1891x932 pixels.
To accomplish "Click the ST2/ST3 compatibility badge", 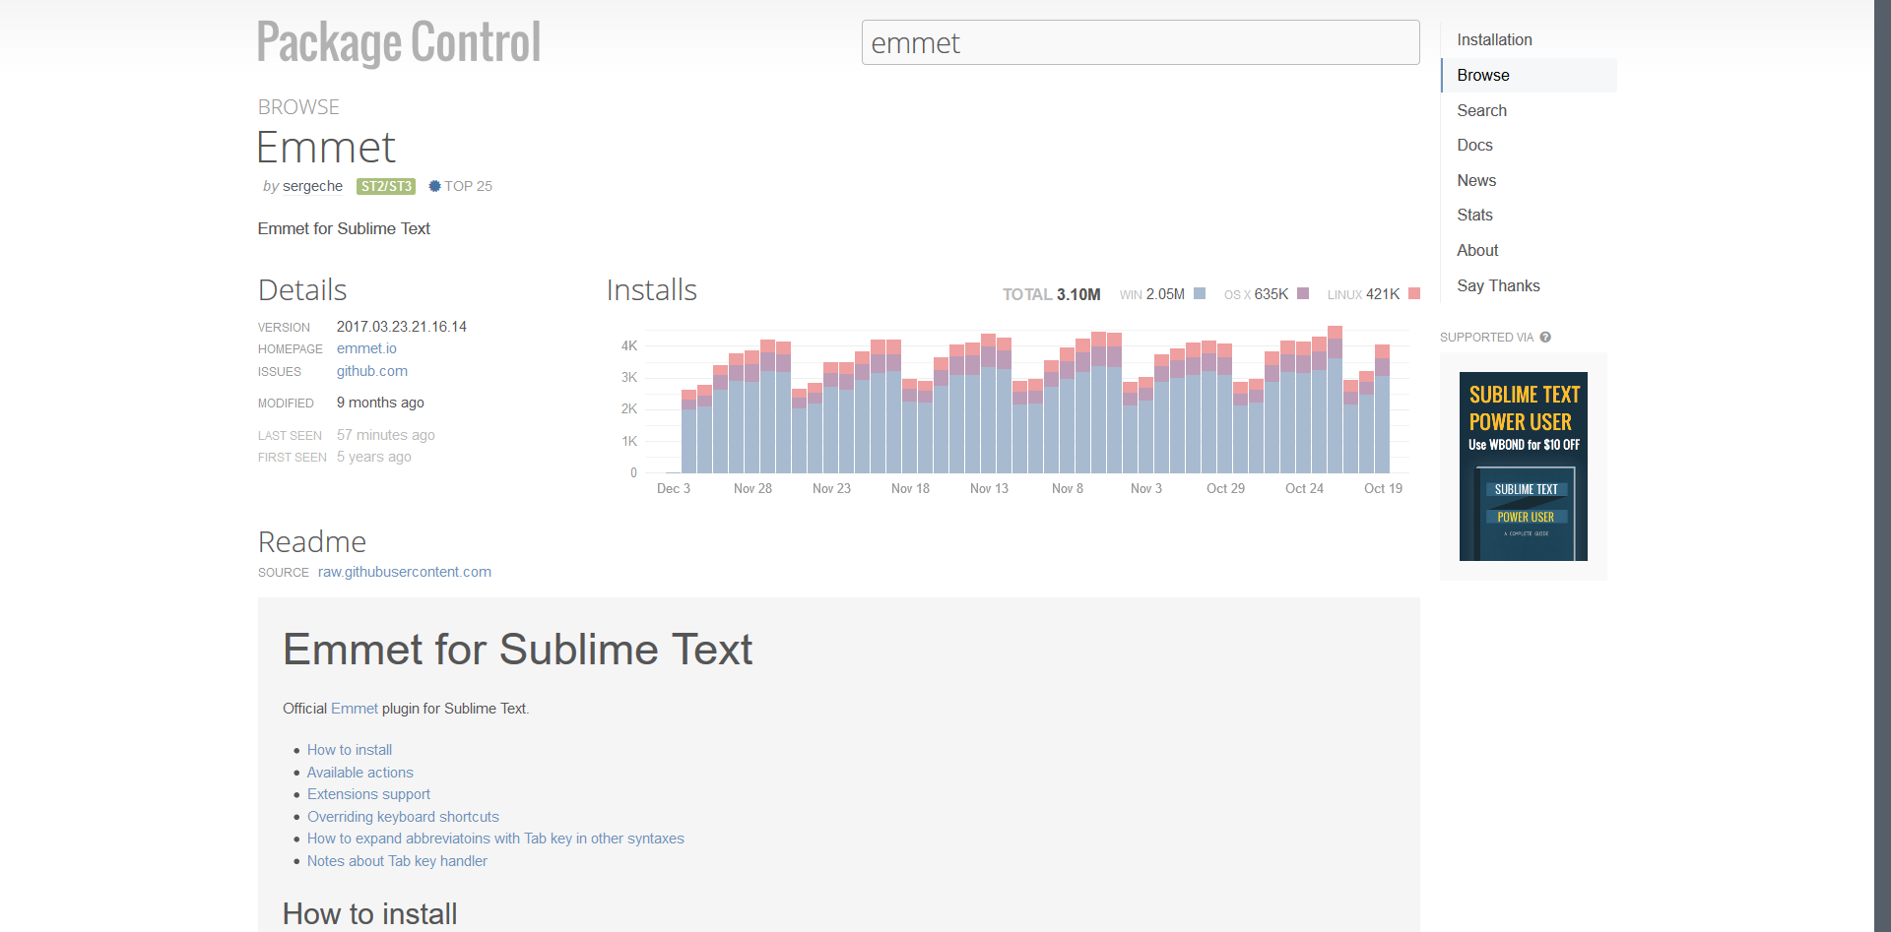I will [386, 186].
